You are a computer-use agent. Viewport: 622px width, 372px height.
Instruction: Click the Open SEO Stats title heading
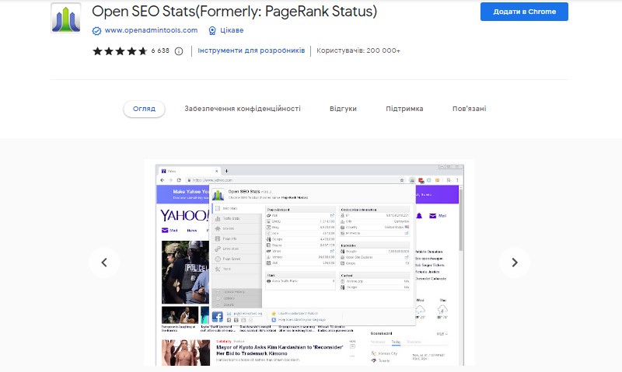(234, 12)
